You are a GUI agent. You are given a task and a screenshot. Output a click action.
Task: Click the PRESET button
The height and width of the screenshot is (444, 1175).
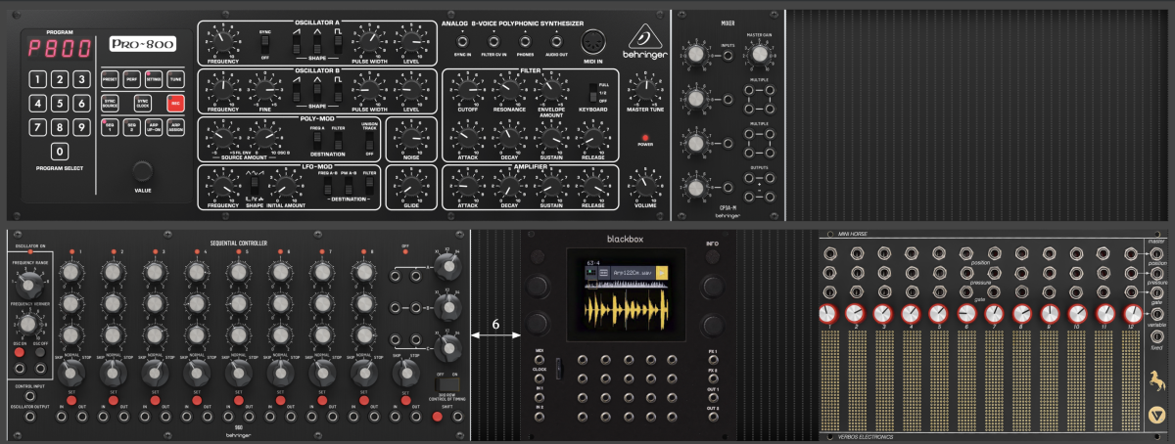[110, 79]
